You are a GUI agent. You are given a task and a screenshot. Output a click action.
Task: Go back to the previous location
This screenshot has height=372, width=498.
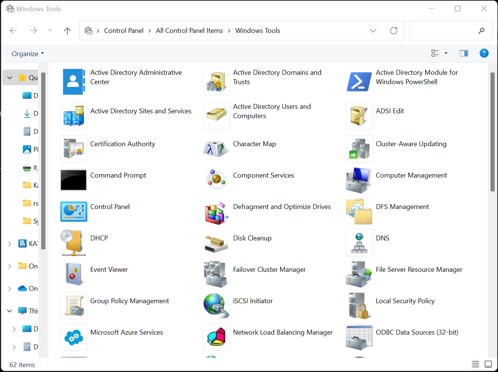tap(13, 31)
